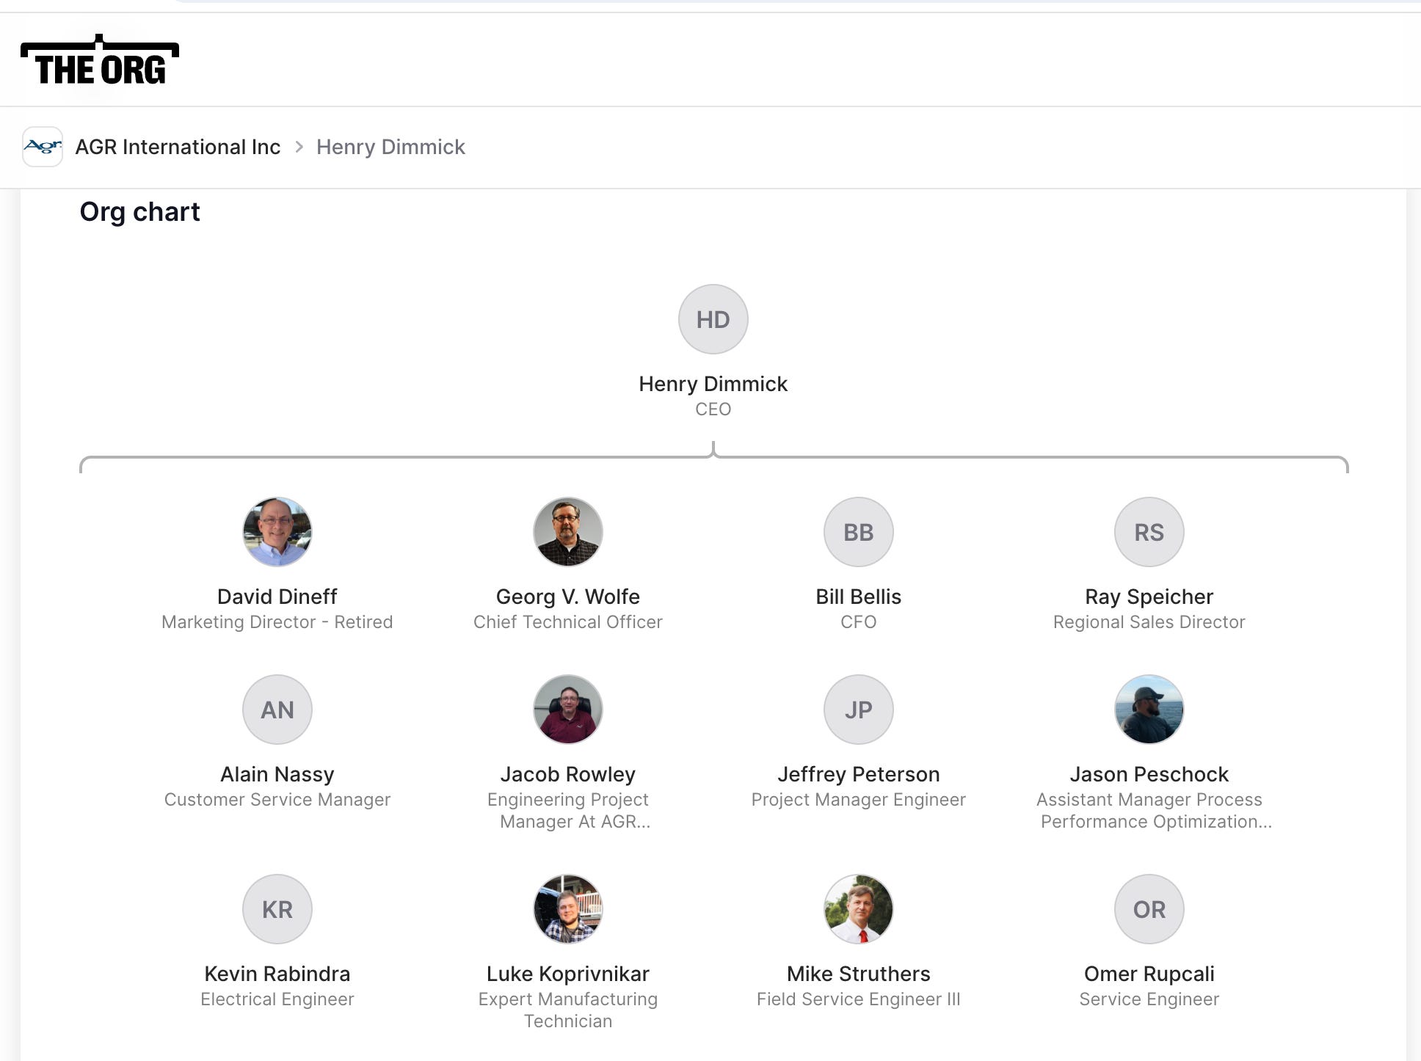This screenshot has height=1061, width=1421.
Task: Select 'Marketing Director - Retired' text
Action: pyautogui.click(x=277, y=622)
